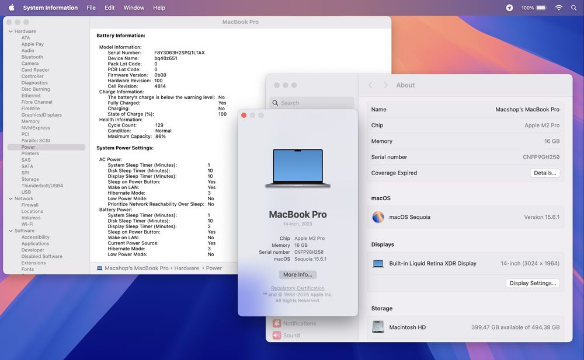Select the highlighted Power sidebar item
584x360 pixels.
coord(46,147)
